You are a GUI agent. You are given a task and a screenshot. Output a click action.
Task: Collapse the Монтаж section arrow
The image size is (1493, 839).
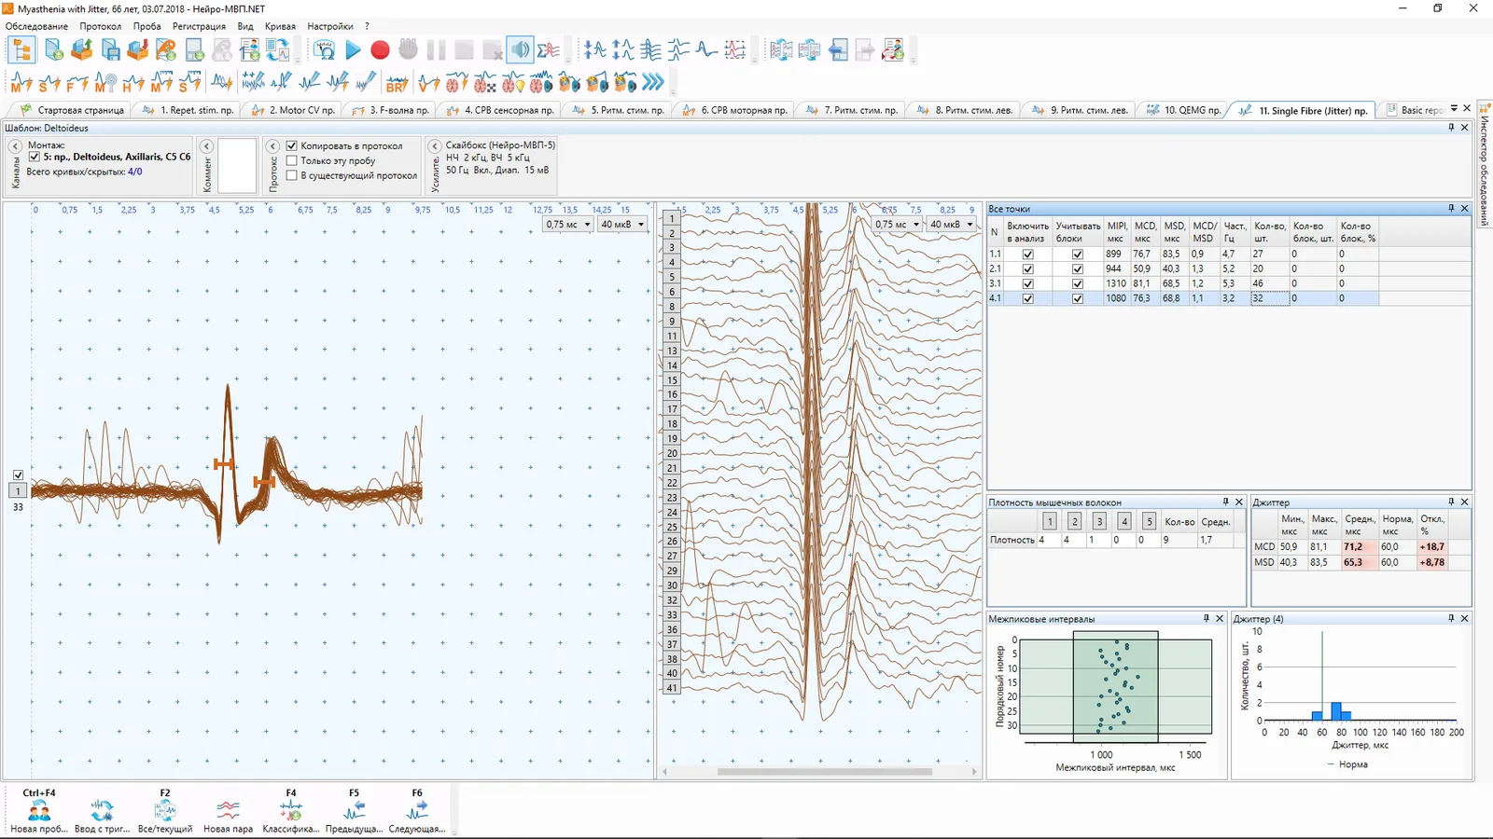coord(16,146)
